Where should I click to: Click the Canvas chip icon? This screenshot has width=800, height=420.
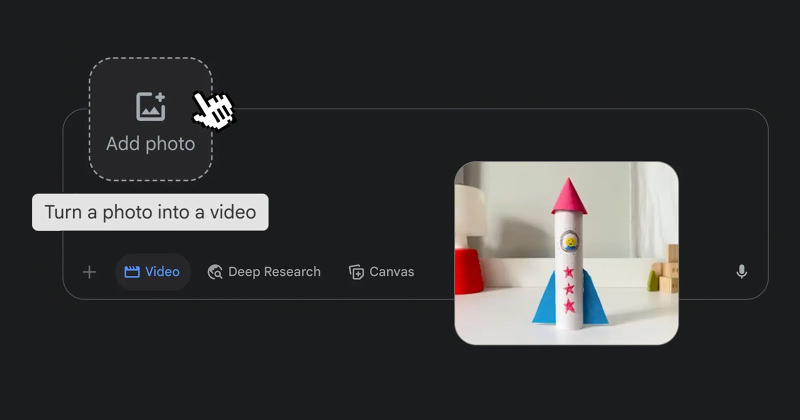click(x=356, y=272)
